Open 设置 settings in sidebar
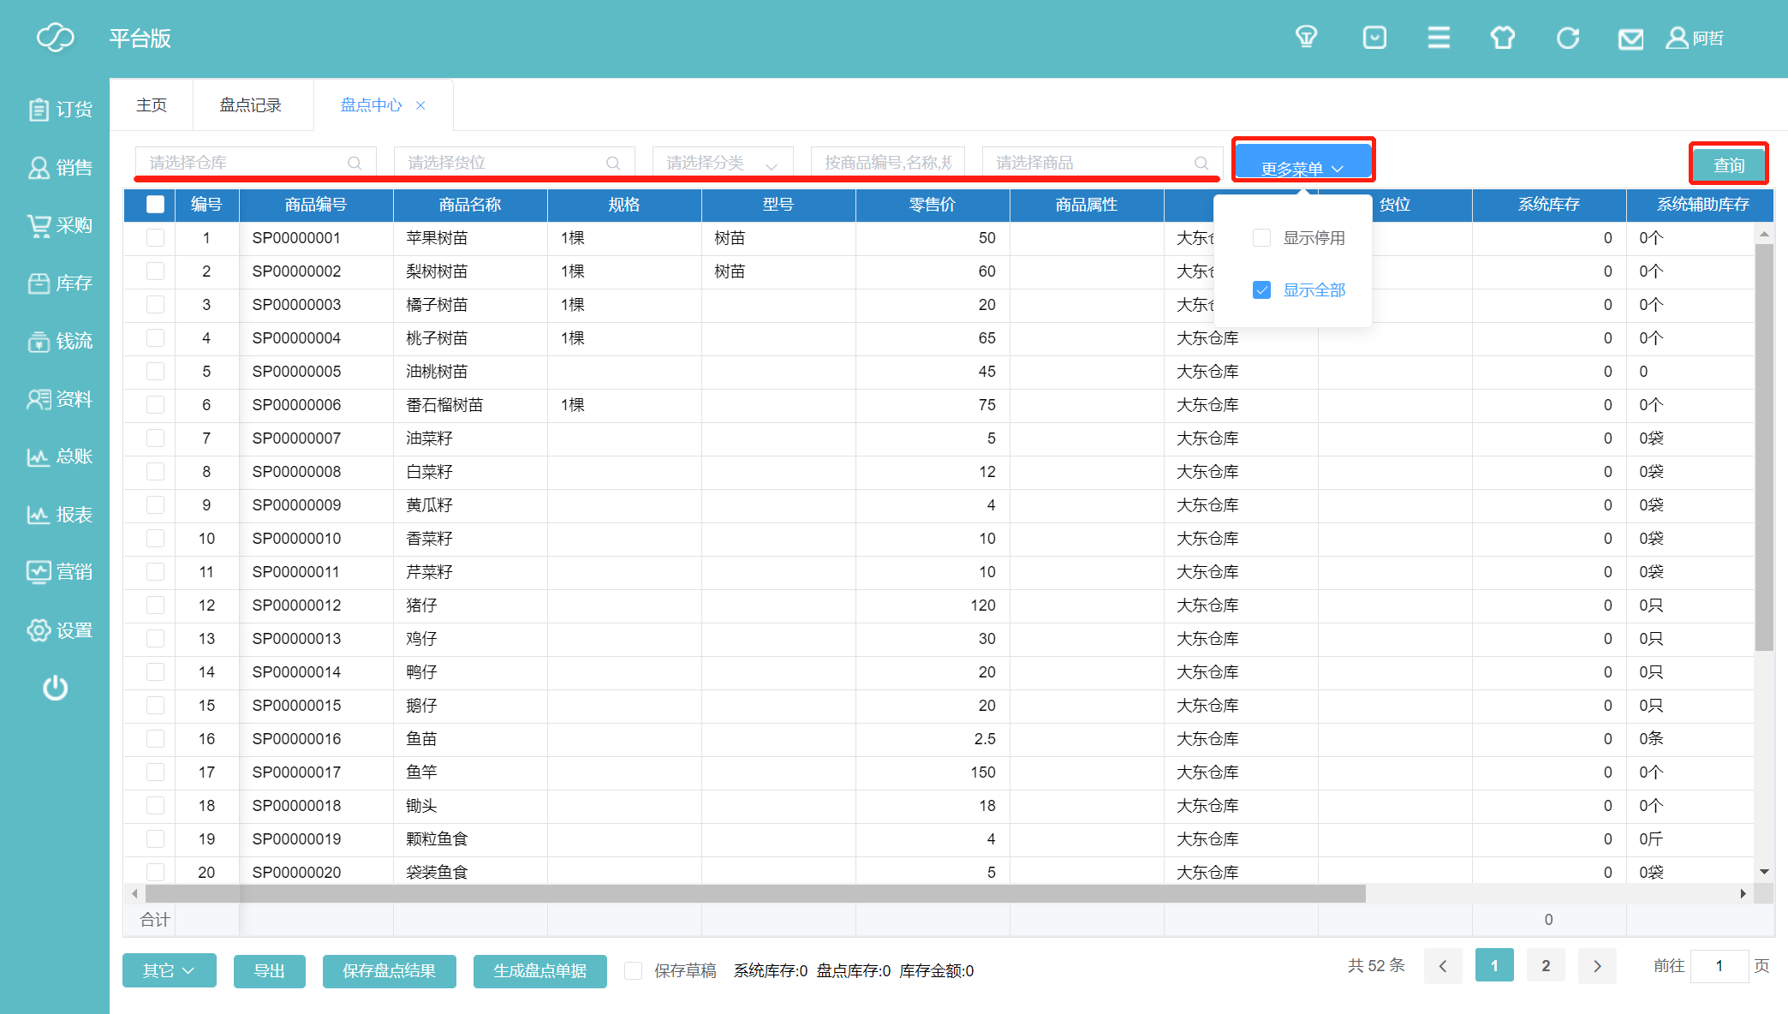The height and width of the screenshot is (1014, 1788). [60, 630]
